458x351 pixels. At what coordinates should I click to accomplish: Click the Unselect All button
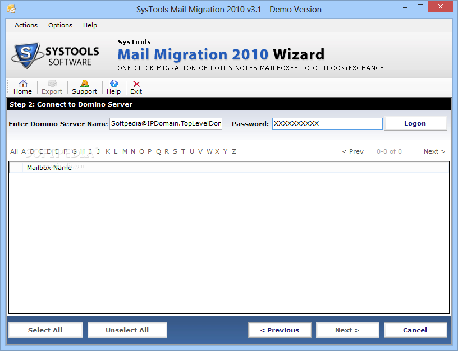pos(127,330)
